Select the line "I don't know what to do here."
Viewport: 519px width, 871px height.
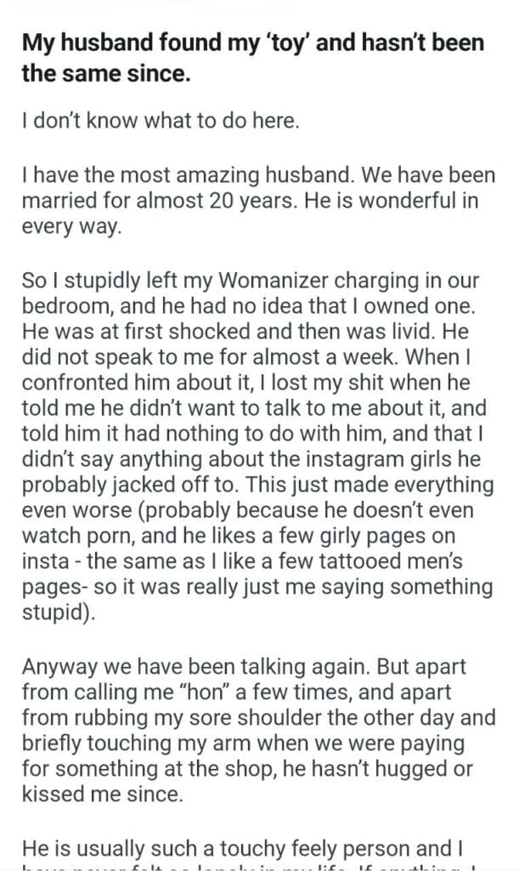(161, 122)
